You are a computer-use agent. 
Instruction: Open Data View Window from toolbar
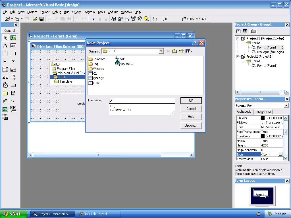(x=146, y=19)
